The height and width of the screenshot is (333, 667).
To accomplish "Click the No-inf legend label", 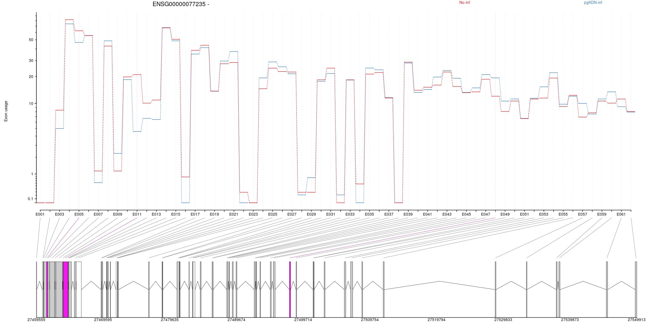I will tap(464, 3).
